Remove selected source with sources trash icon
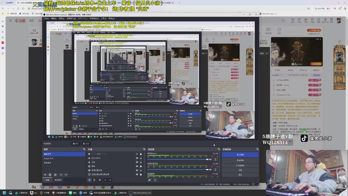 pos(94,180)
